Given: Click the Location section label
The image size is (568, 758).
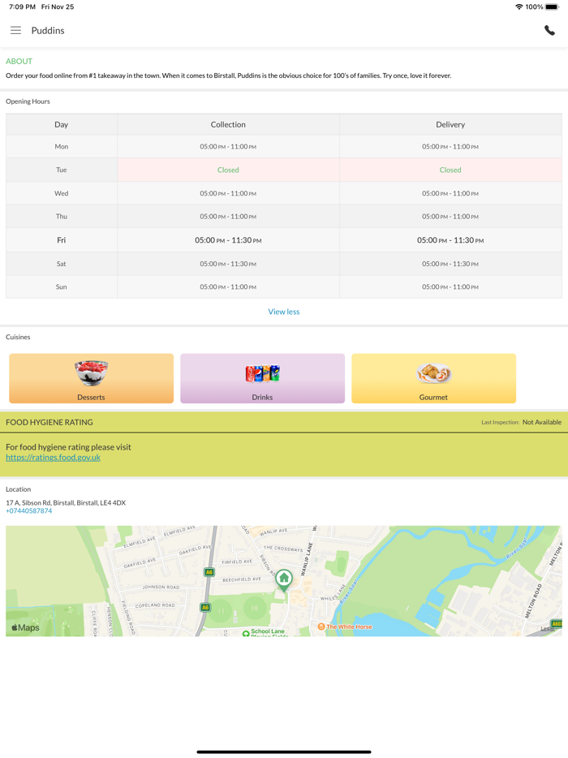Looking at the screenshot, I should pyautogui.click(x=19, y=489).
